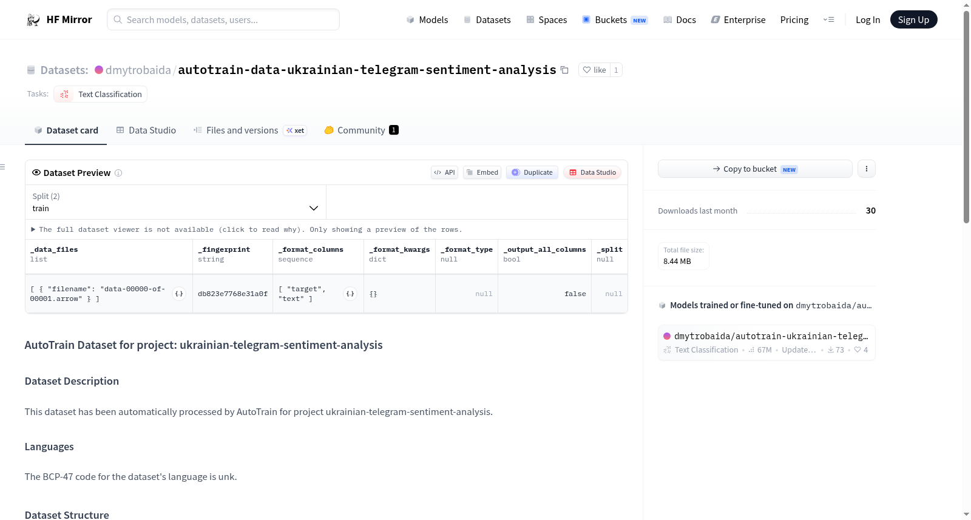Click the null value in _format_type cell
971x520 pixels.
tap(484, 294)
